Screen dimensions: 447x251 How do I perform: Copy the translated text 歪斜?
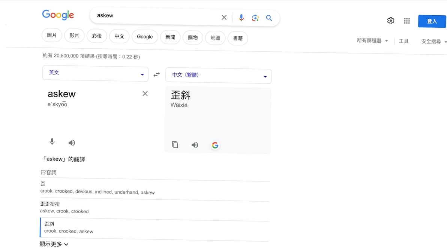pyautogui.click(x=175, y=145)
